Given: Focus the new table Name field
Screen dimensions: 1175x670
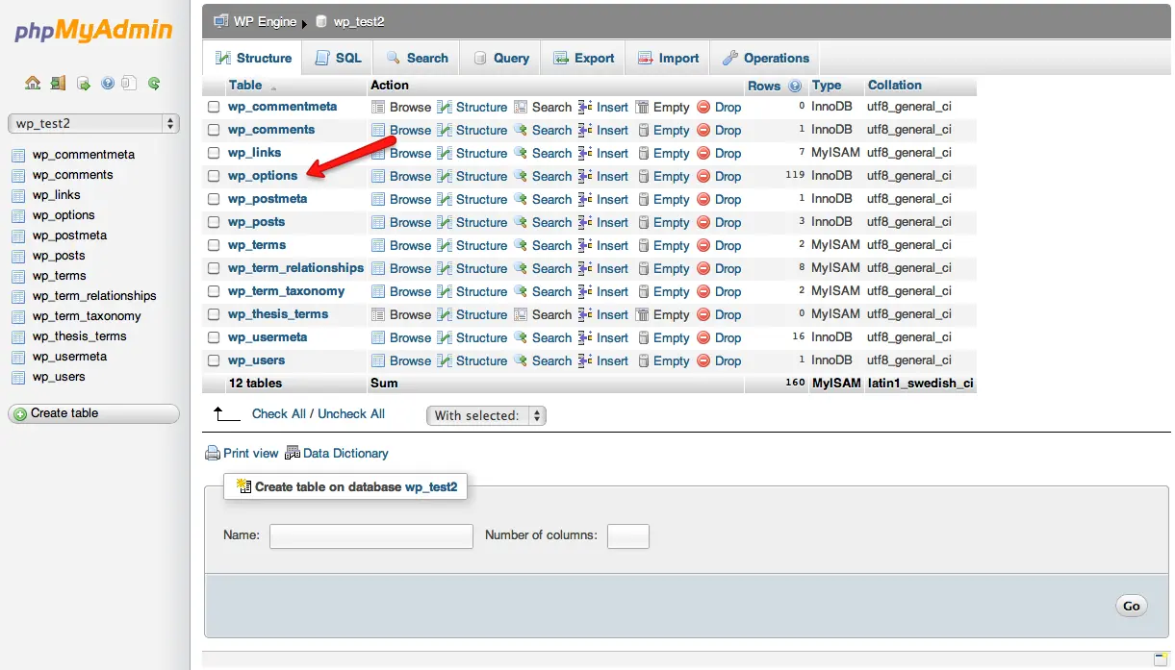Looking at the screenshot, I should [371, 536].
